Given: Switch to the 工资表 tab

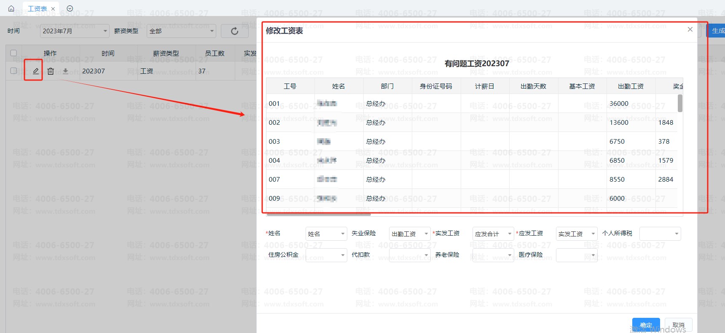Looking at the screenshot, I should point(38,9).
